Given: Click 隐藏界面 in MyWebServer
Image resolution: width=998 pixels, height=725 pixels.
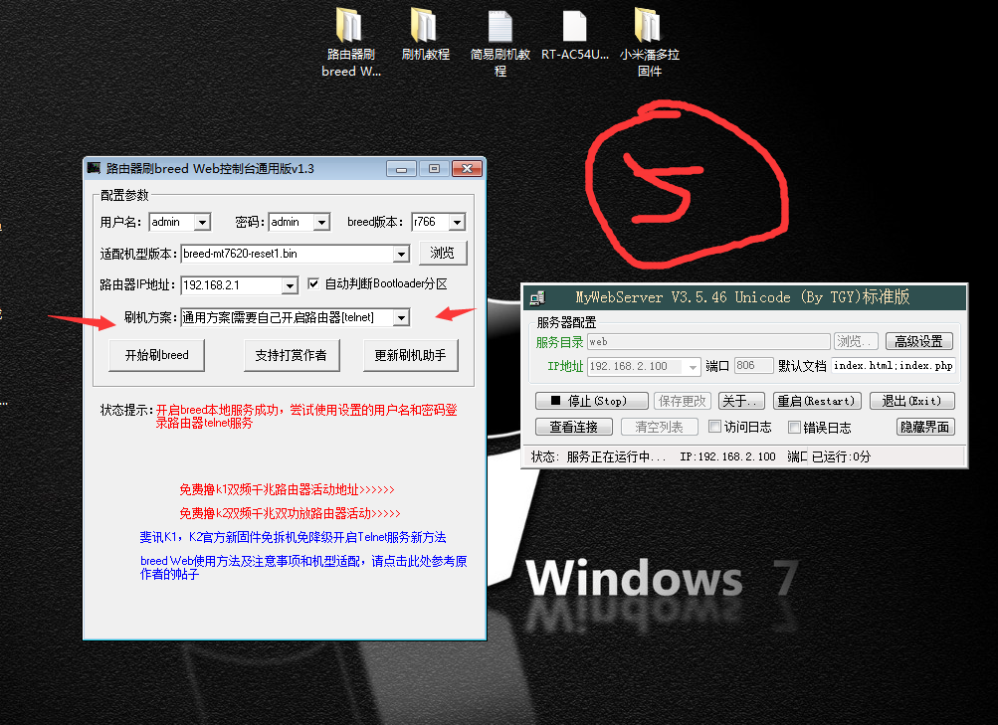Looking at the screenshot, I should click(925, 427).
